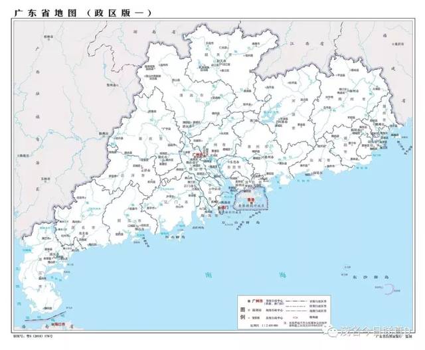
Task: Click the WeChat logo in the watermark
Action: tap(331, 331)
